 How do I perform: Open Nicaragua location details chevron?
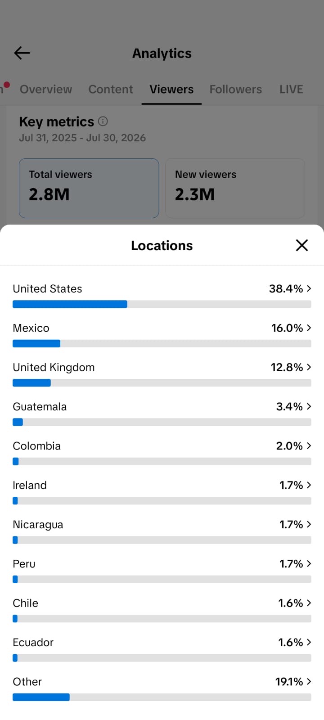(309, 524)
